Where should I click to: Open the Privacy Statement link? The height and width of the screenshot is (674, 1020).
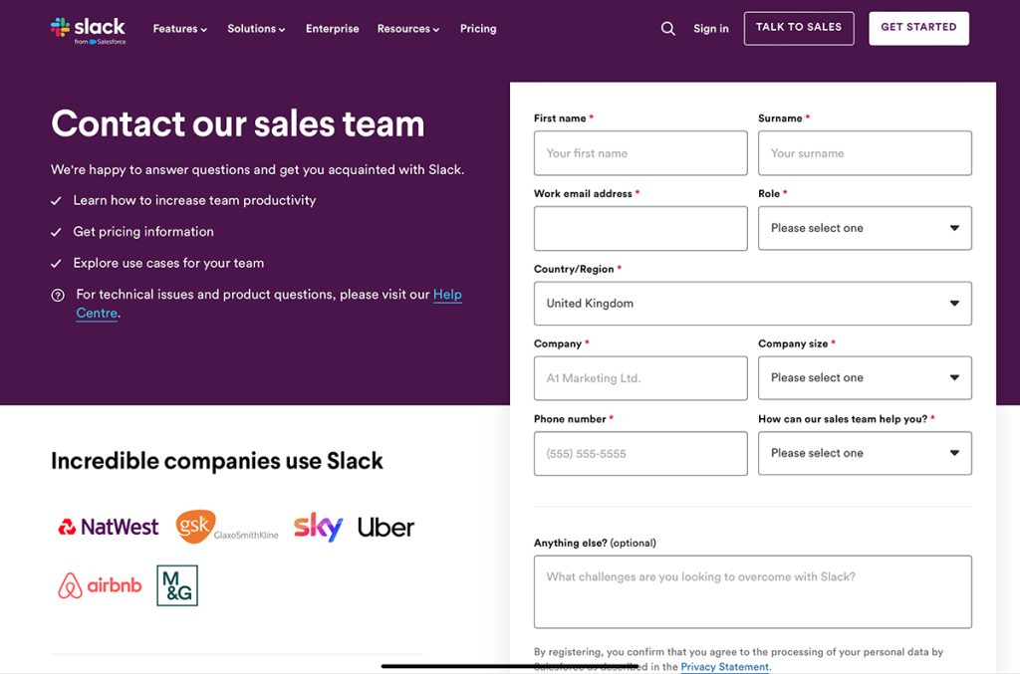coord(724,666)
